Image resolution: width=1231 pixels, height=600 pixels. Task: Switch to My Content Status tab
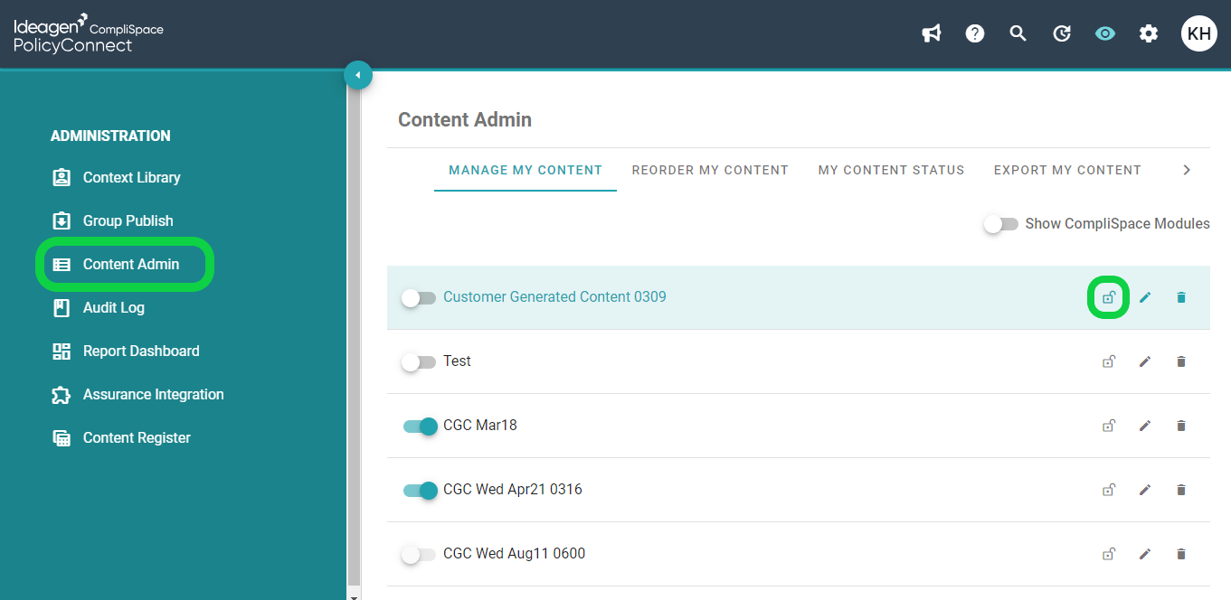coord(892,170)
